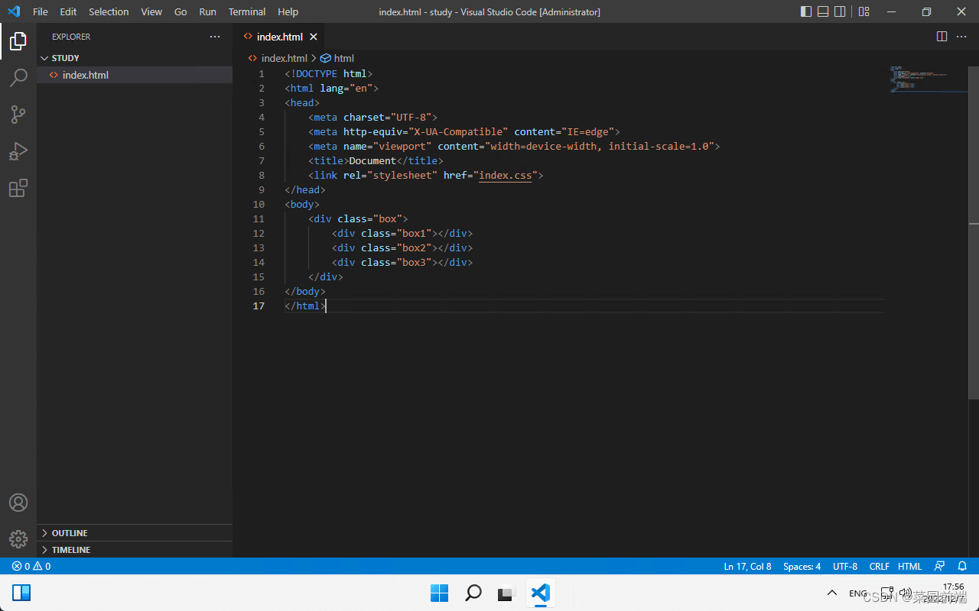The height and width of the screenshot is (611, 979).
Task: Open the Source Control view
Action: click(18, 115)
